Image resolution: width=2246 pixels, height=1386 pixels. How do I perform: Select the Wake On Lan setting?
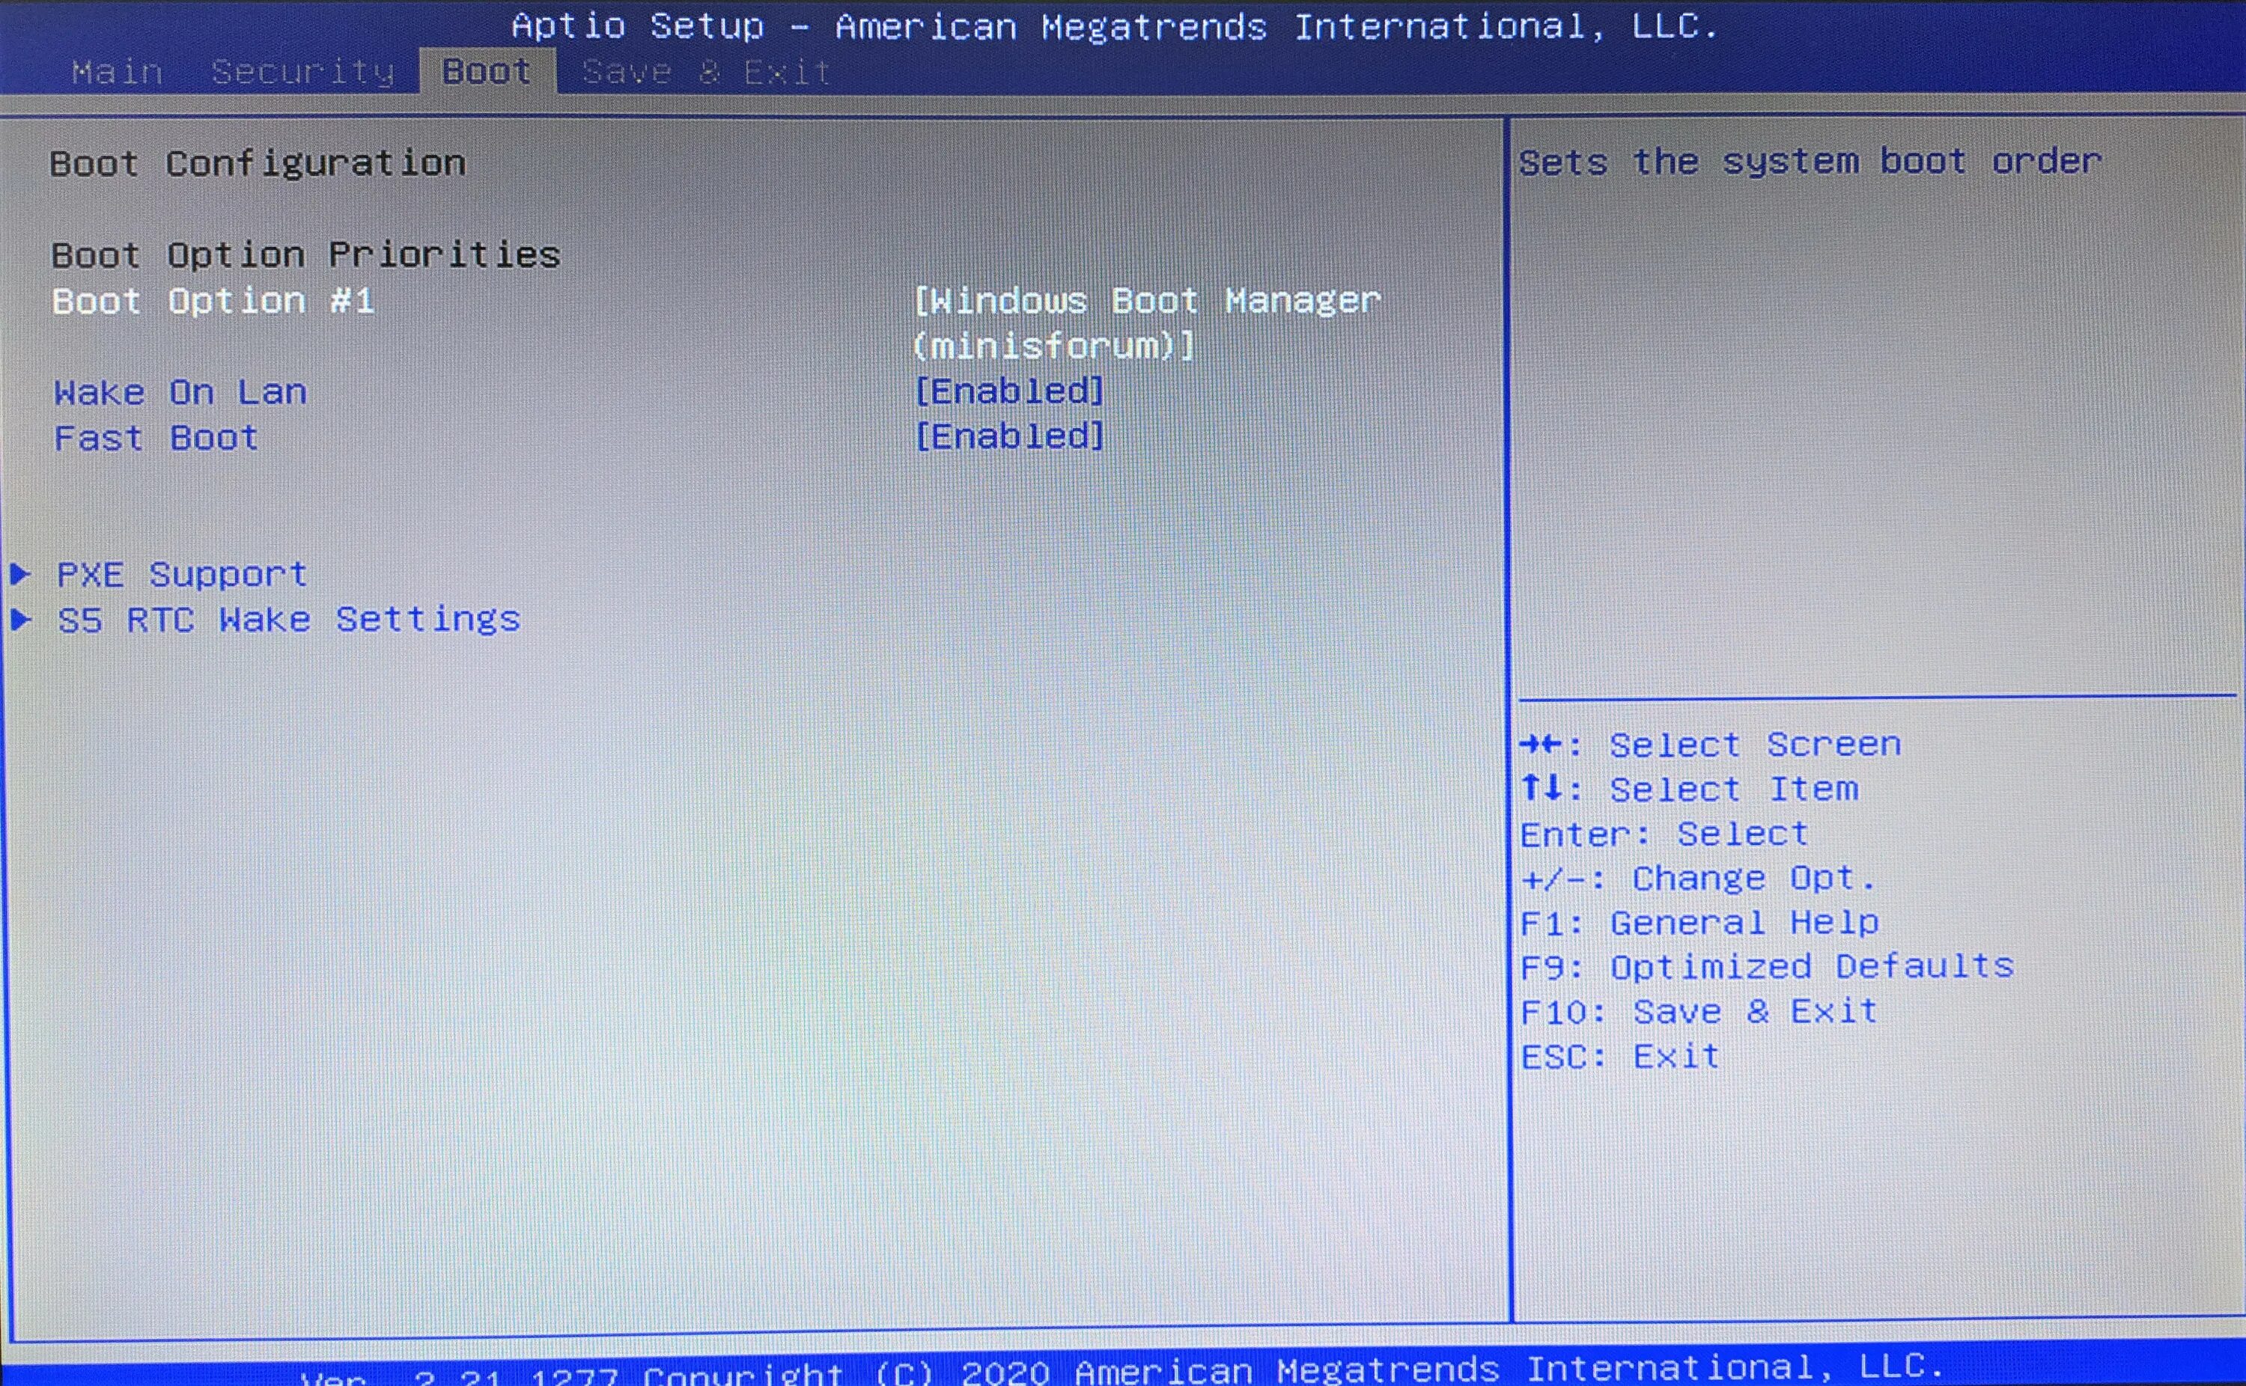pyautogui.click(x=180, y=392)
